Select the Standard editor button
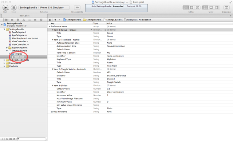Image resolution: width=233 pixels, height=141 pixels. pos(186,7)
